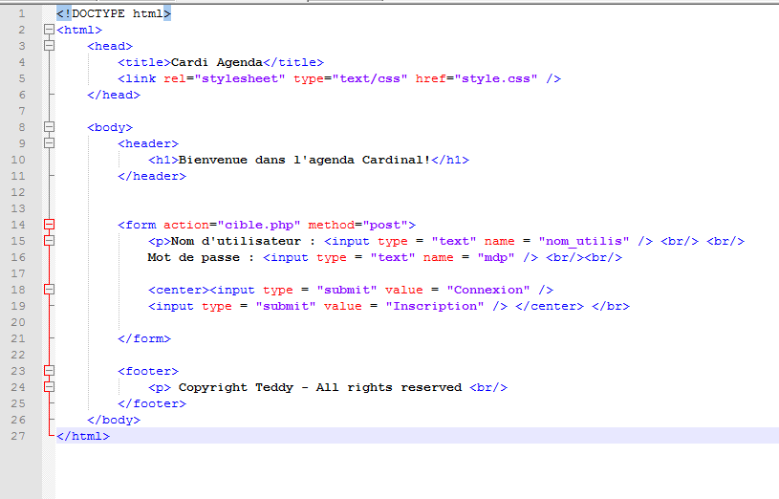Click the closing </footer> tag
The width and height of the screenshot is (779, 499).
pos(152,403)
